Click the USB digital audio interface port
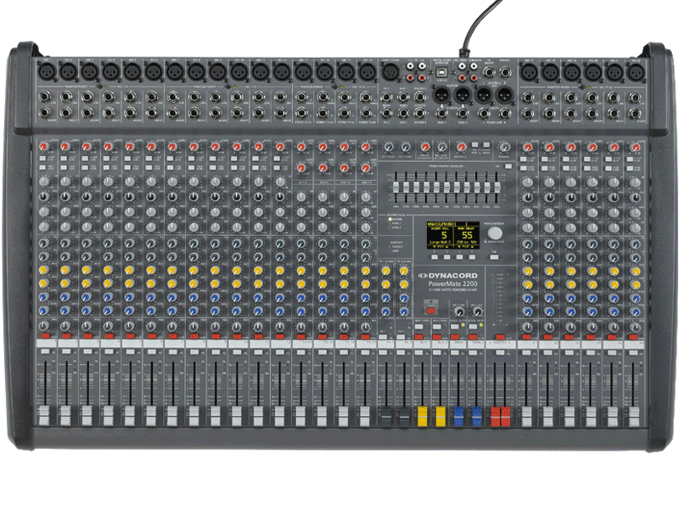The width and height of the screenshot is (679, 509). (441, 70)
